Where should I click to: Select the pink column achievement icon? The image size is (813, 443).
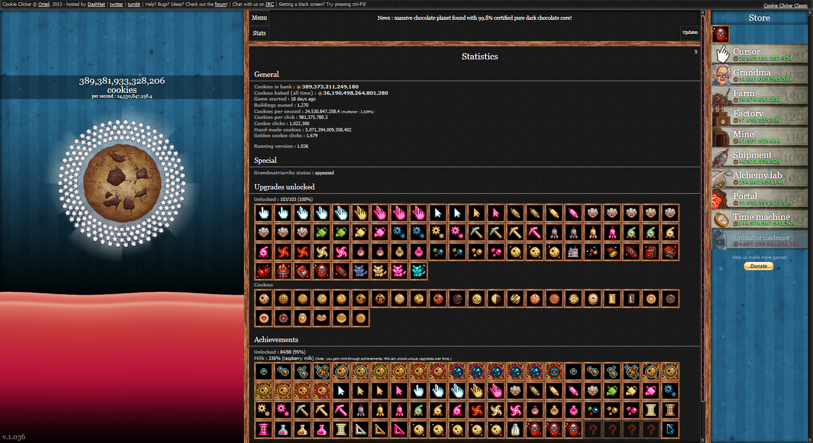(x=263, y=429)
